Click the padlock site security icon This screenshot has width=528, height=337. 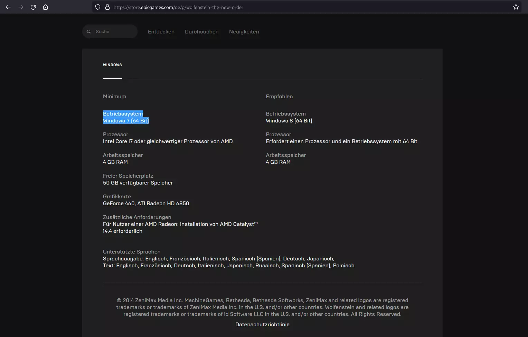click(107, 7)
